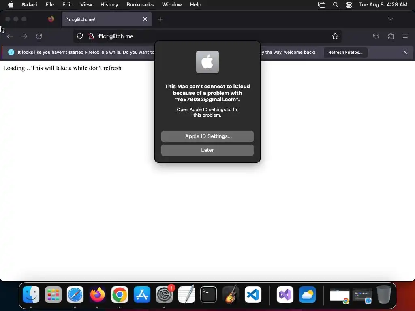
Task: Open a new tab with plus button
Action: (x=160, y=19)
